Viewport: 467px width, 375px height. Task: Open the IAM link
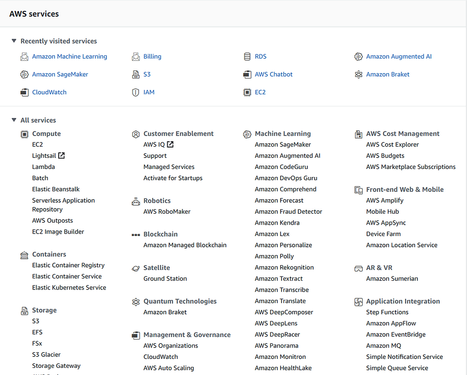pyautogui.click(x=149, y=92)
